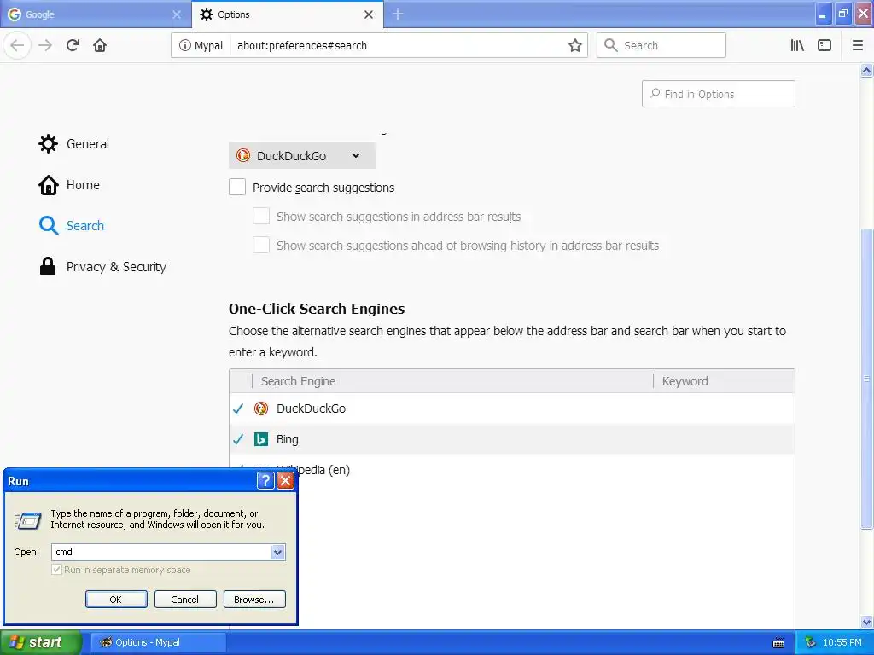Click the keyboard tray icon
The width and height of the screenshot is (874, 655).
coord(778,643)
